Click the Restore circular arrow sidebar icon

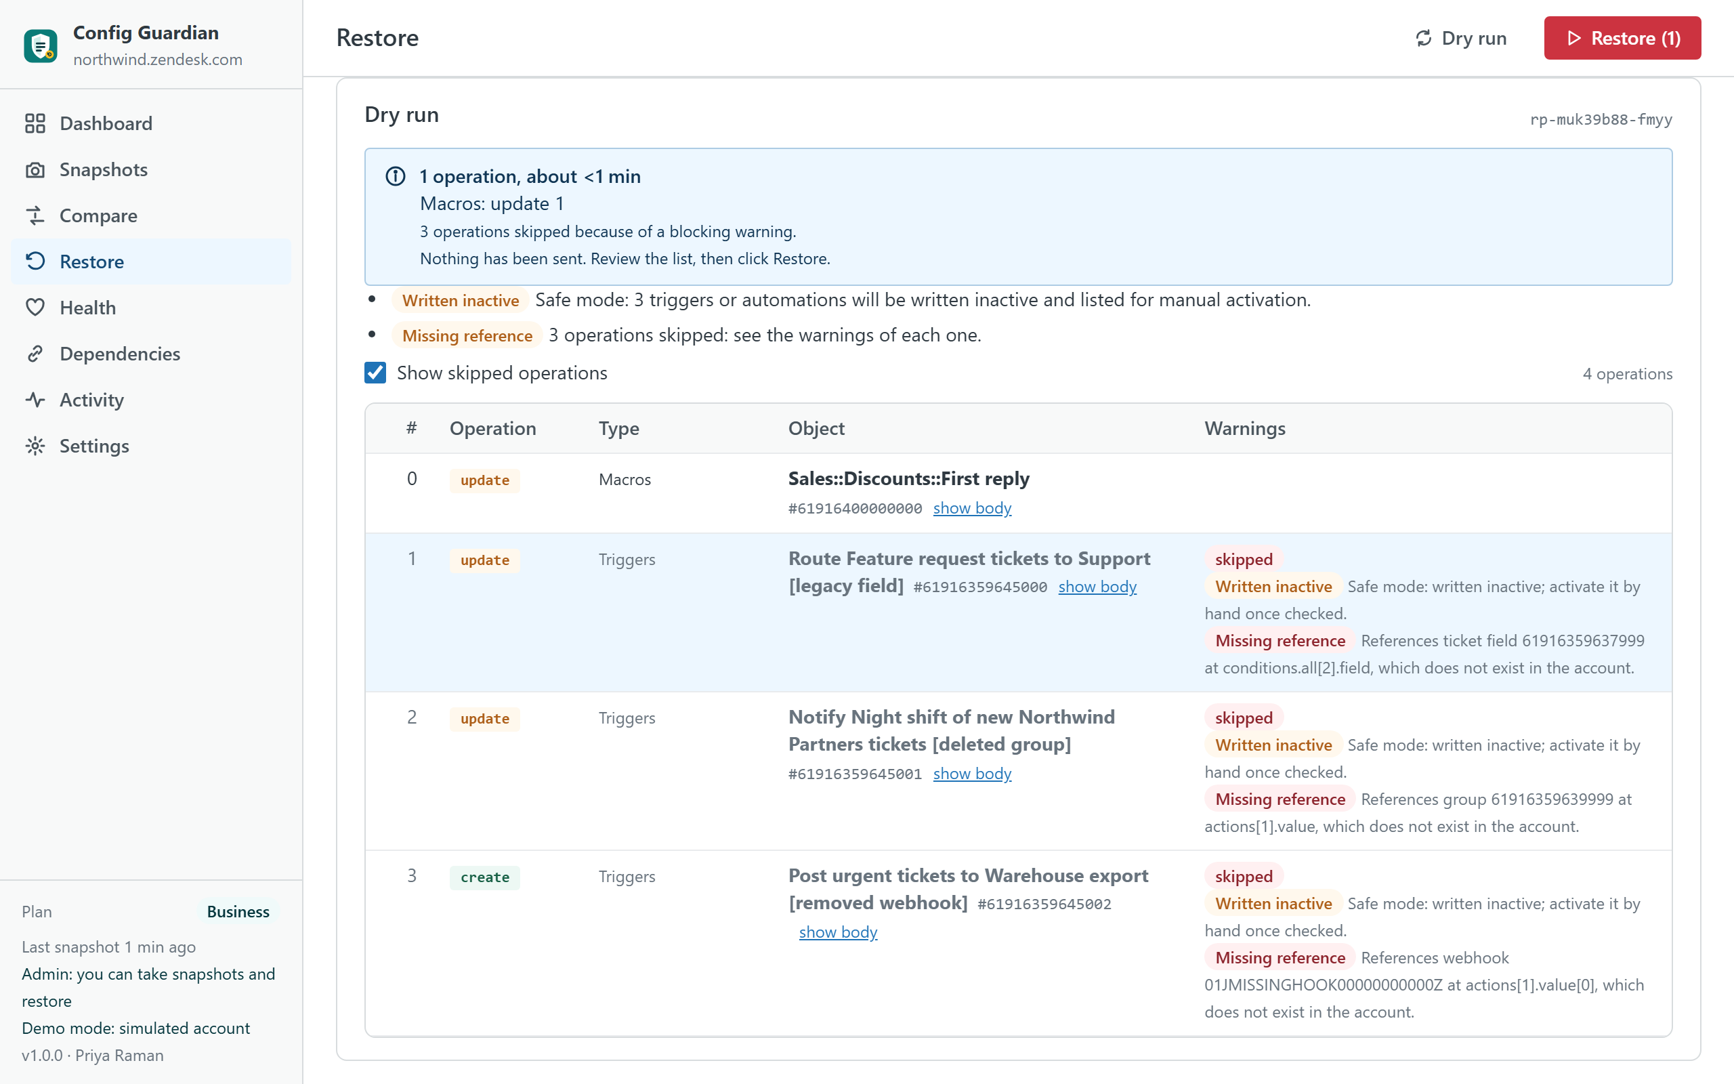point(35,262)
